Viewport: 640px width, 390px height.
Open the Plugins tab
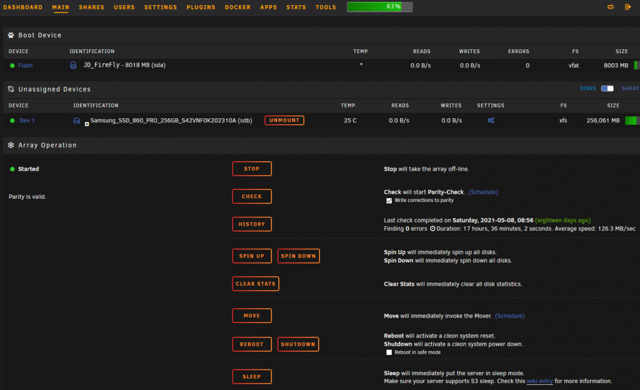coord(201,7)
